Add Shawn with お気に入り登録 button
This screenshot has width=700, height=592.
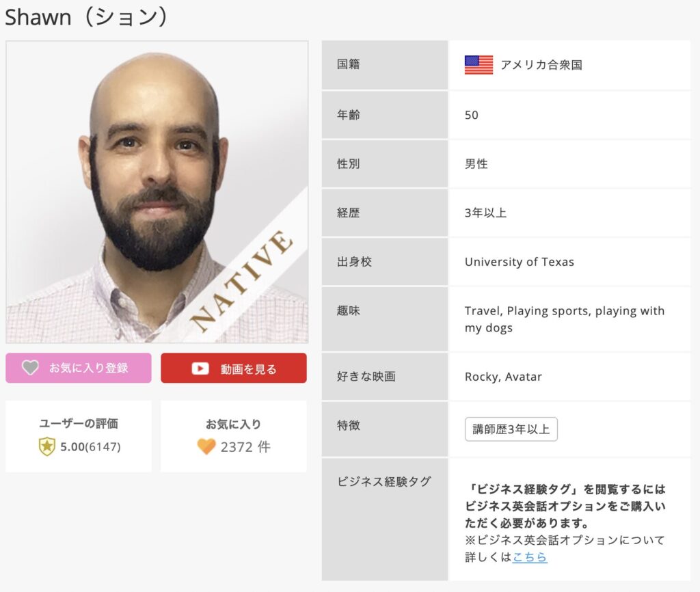pos(79,368)
